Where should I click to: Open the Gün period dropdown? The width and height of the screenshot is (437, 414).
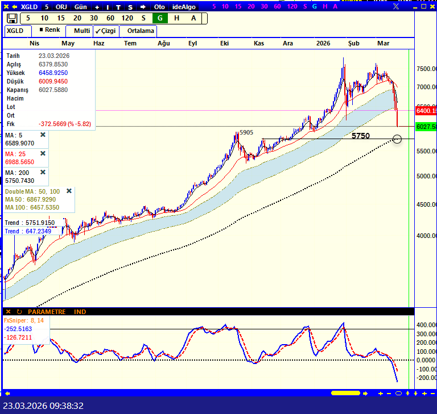click(81, 7)
